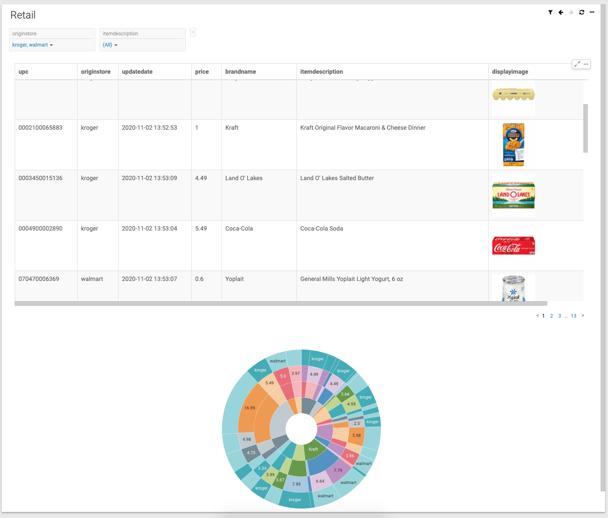608x518 pixels.
Task: Select current page 1 in pagination
Action: click(x=543, y=316)
